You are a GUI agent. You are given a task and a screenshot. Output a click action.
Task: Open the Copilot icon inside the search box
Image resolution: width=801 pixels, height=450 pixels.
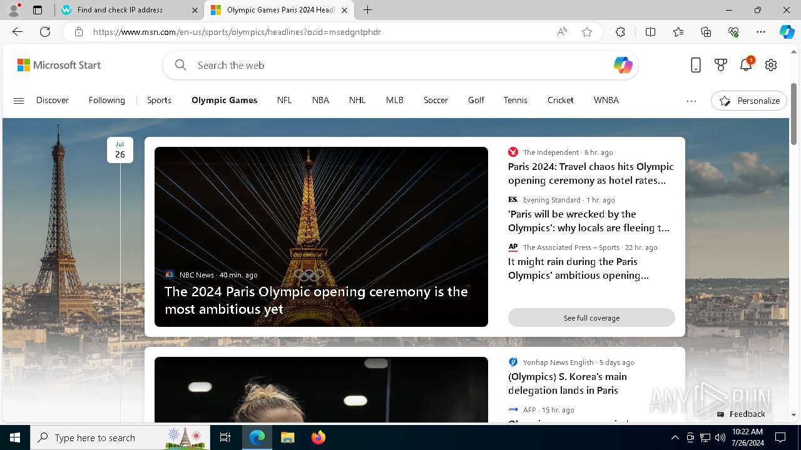tap(623, 65)
